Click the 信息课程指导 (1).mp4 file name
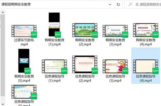 54,78
